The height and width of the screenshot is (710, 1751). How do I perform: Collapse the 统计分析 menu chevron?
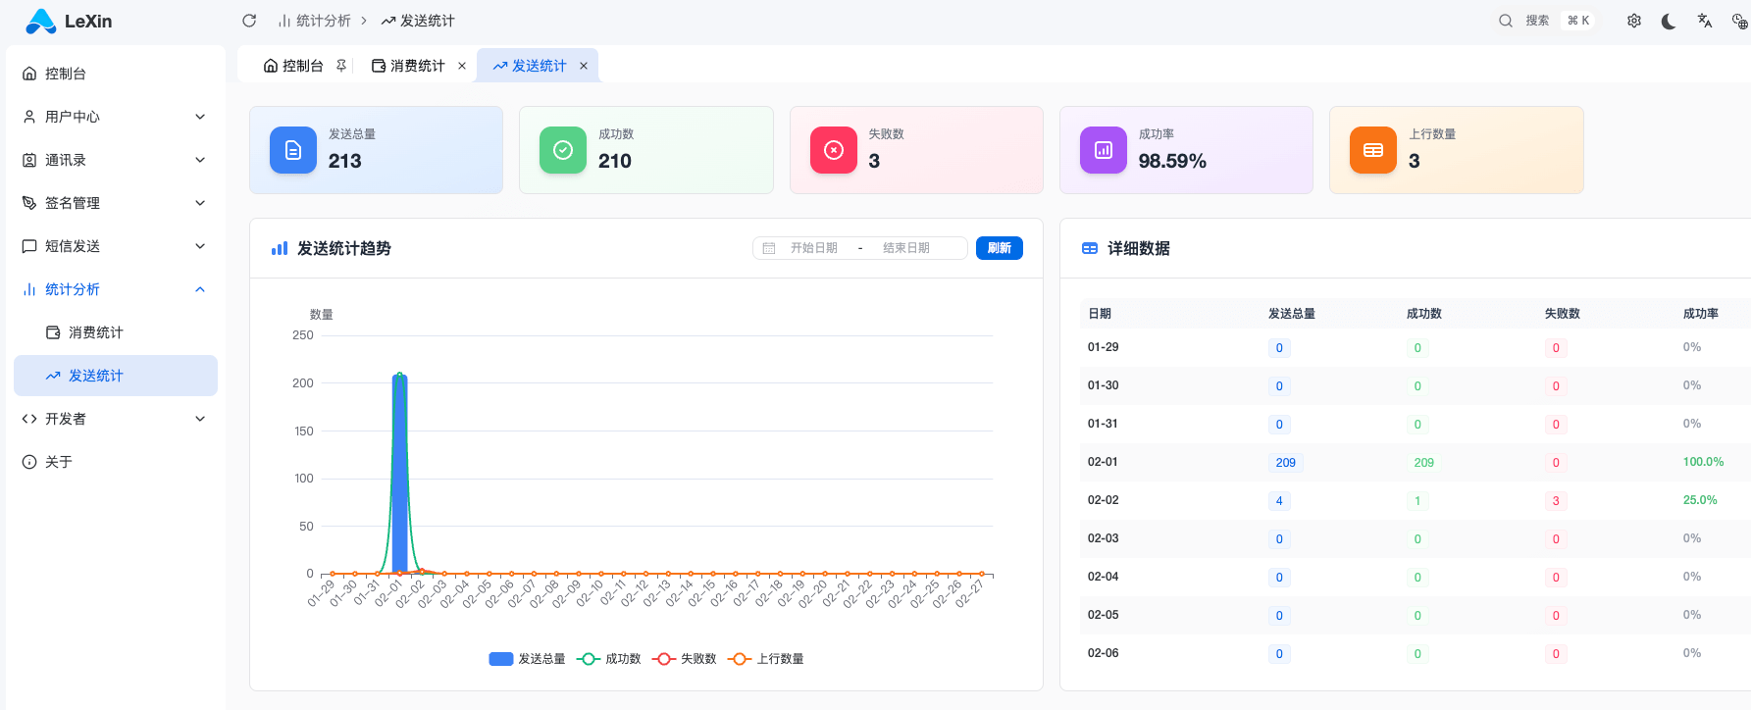tap(200, 289)
